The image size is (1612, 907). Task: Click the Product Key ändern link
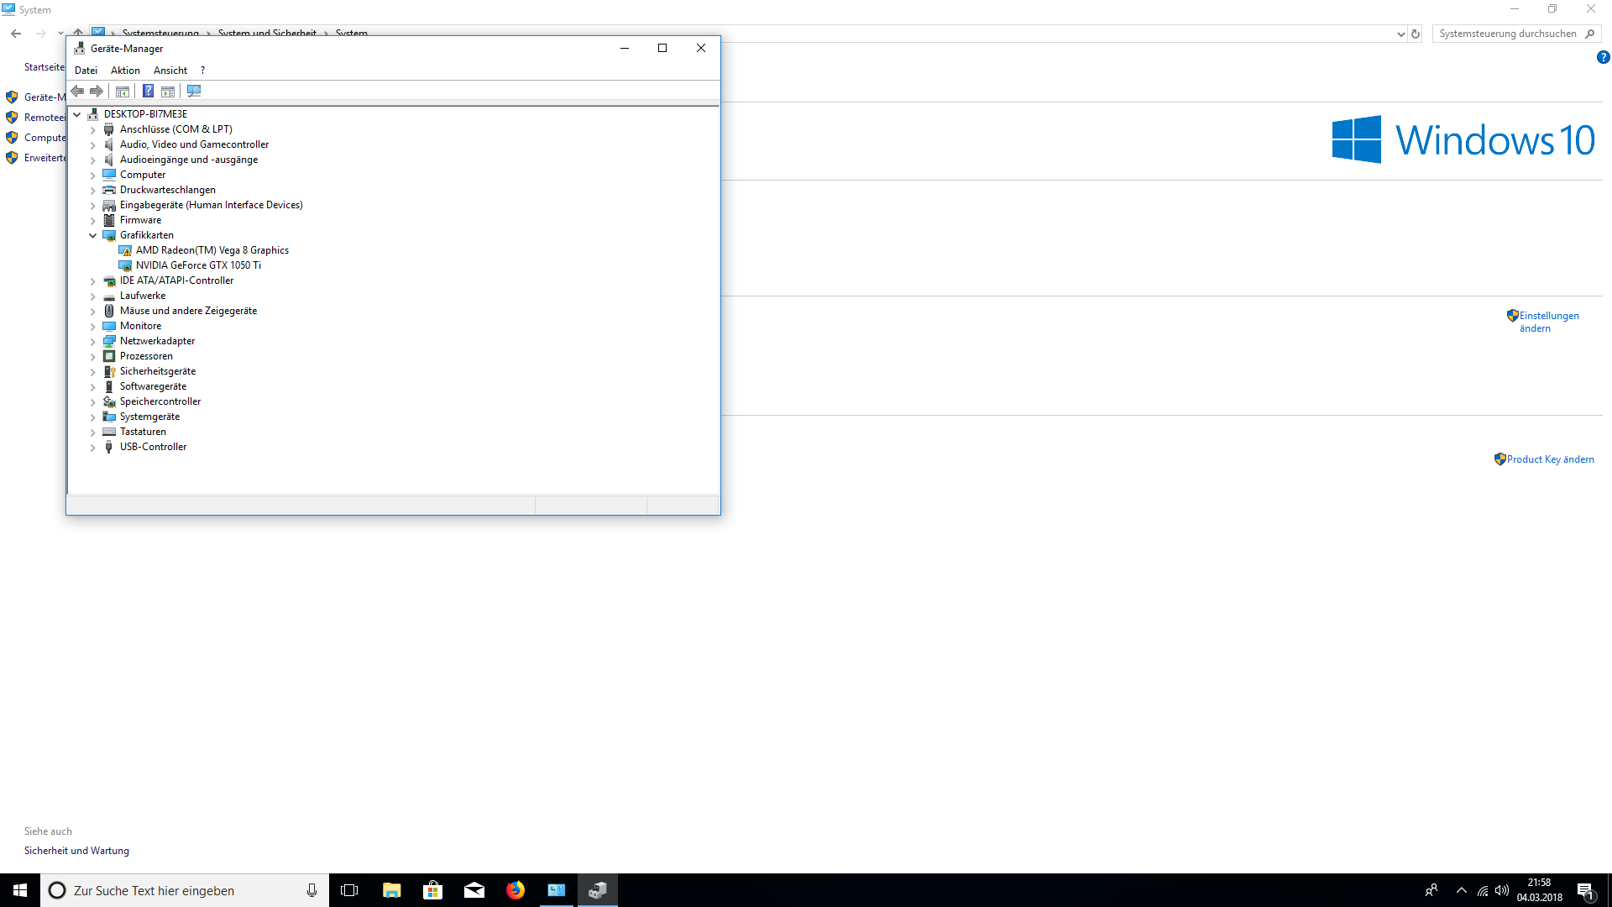(x=1550, y=459)
